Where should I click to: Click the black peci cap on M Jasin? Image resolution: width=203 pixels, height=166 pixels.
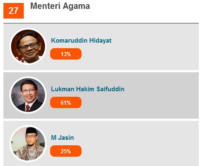coord(31,131)
